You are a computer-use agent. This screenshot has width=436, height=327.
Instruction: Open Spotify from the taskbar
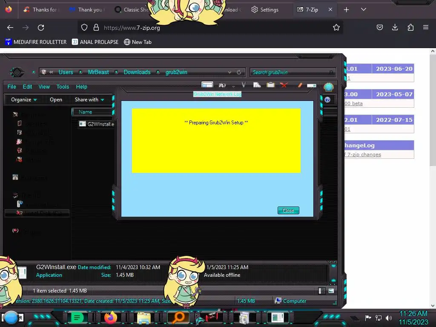click(x=77, y=318)
